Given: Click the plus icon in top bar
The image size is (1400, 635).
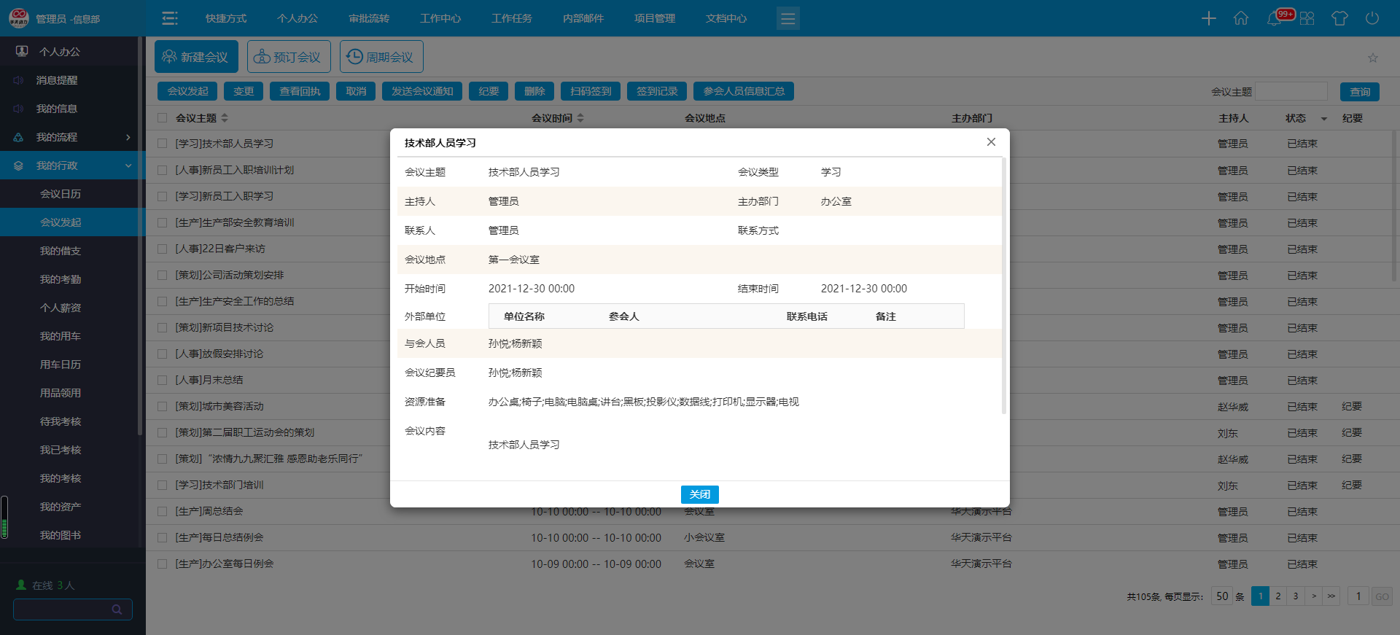Looking at the screenshot, I should tap(1208, 18).
